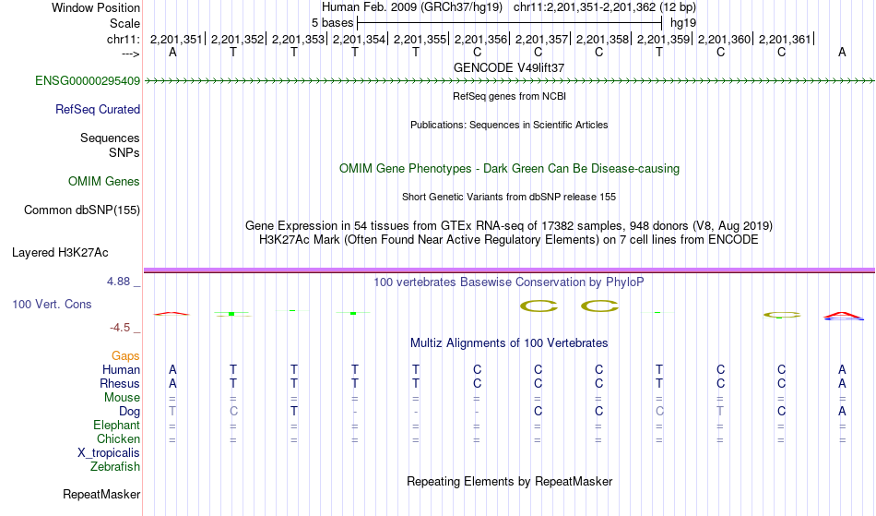876x516 pixels.
Task: Click the chr11:2,201,351-2,201,362 position text
Action: 605,7
